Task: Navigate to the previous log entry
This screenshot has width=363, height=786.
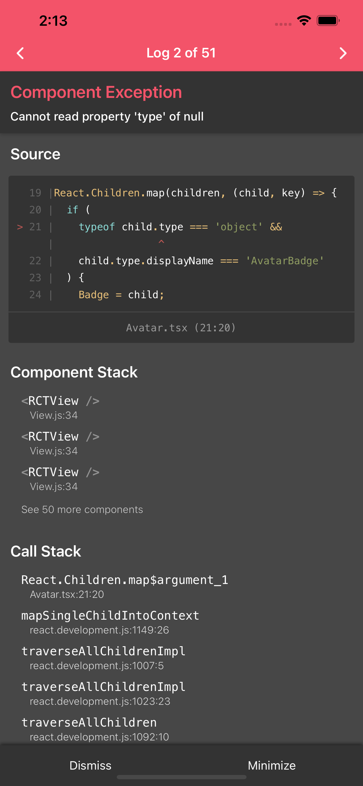Action: pos(20,53)
